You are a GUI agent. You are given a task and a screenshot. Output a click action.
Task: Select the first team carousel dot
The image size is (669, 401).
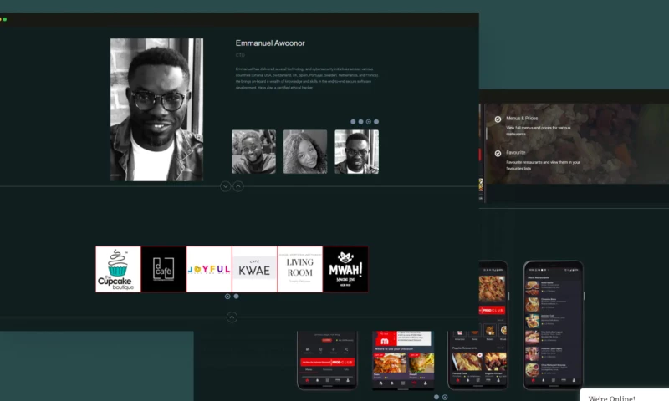click(354, 122)
